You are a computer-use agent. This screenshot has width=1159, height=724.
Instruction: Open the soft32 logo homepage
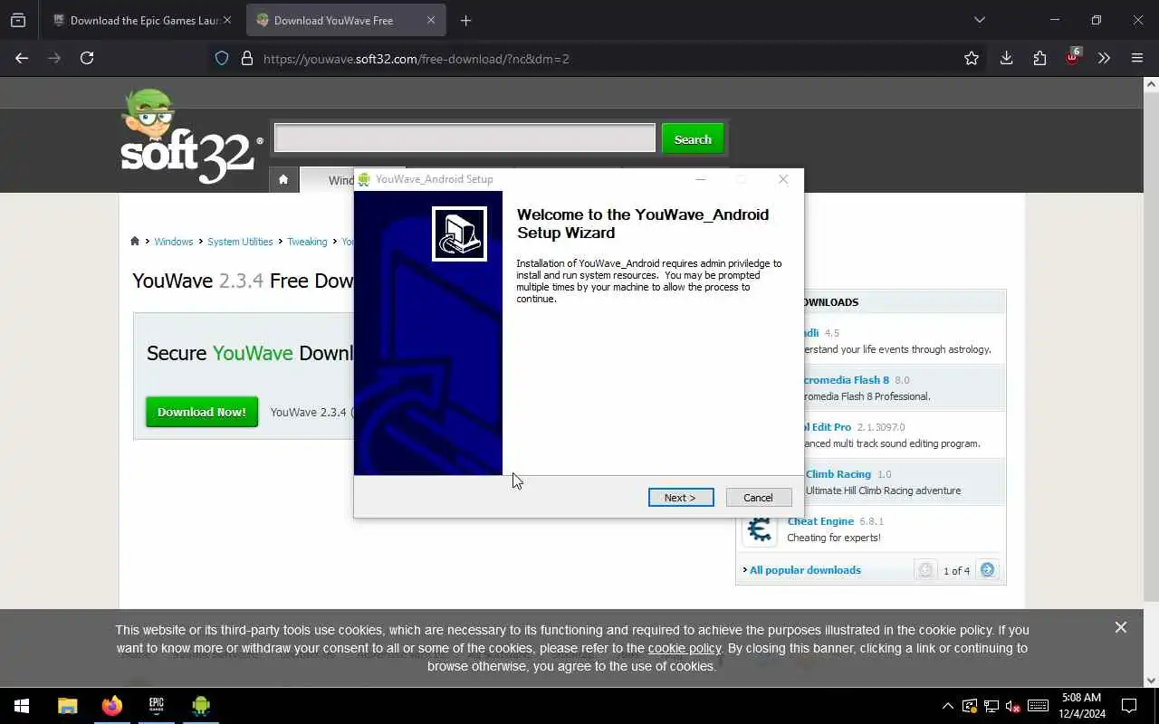(191, 136)
